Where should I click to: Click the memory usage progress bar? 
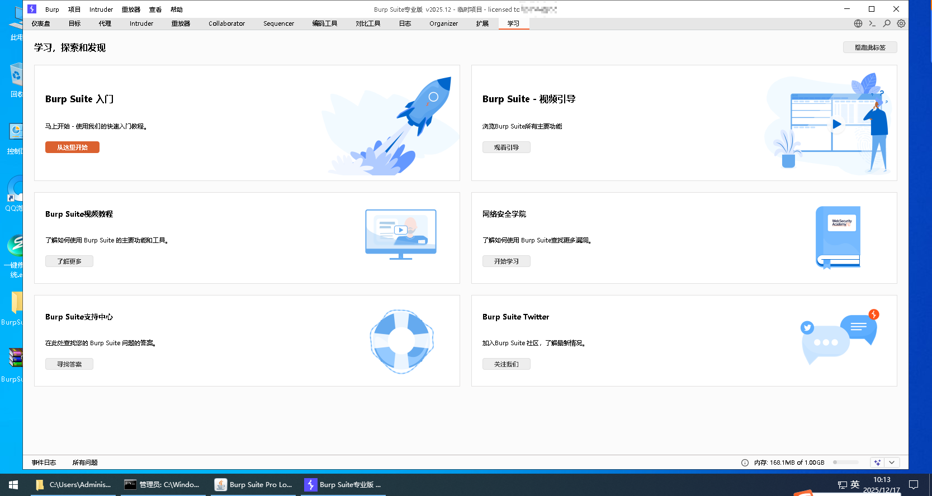click(x=845, y=462)
